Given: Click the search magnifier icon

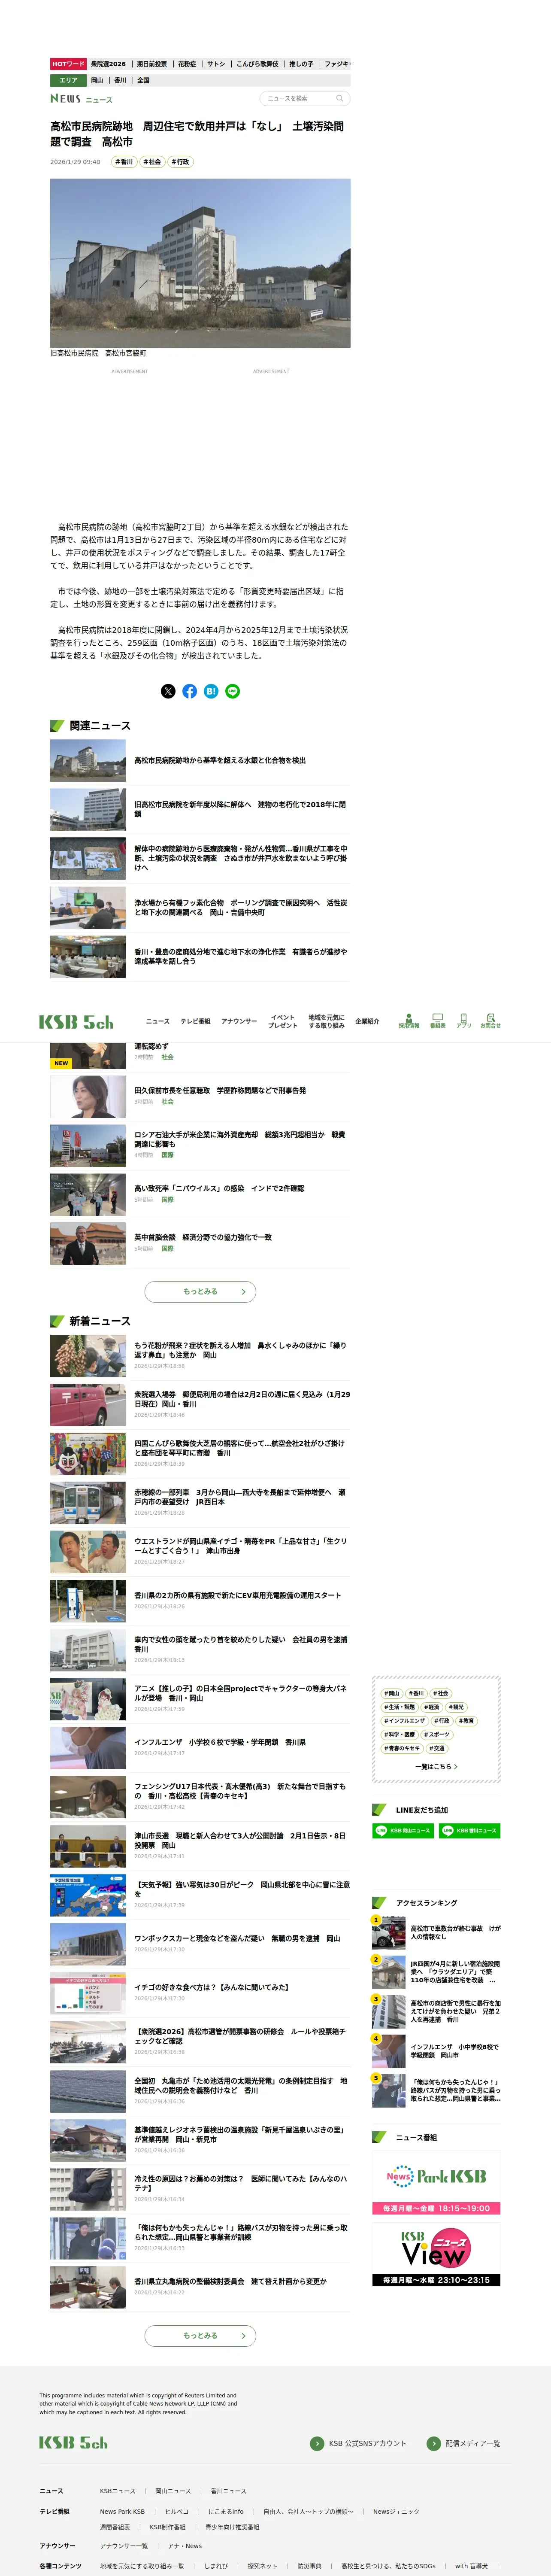Looking at the screenshot, I should click(x=339, y=98).
